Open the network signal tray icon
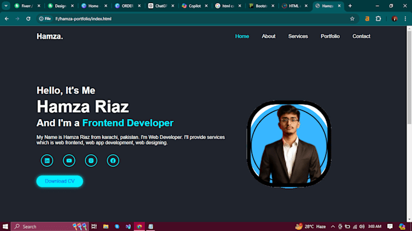 point(354,227)
